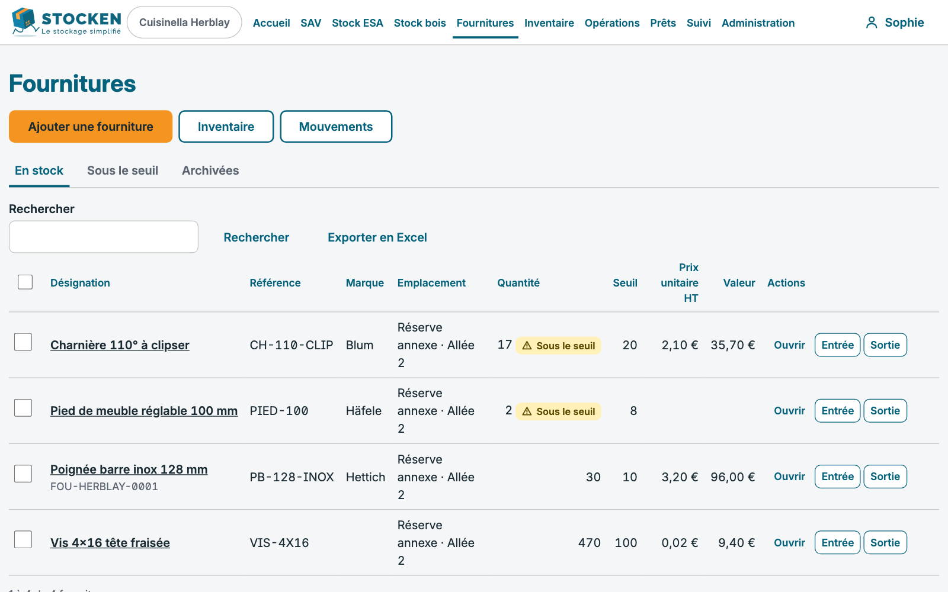
Task: Click warning badge on Pied de meuble row
Action: click(x=558, y=411)
